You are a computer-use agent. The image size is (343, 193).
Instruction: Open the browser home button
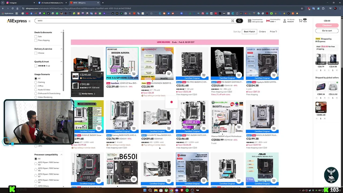tap(17, 8)
